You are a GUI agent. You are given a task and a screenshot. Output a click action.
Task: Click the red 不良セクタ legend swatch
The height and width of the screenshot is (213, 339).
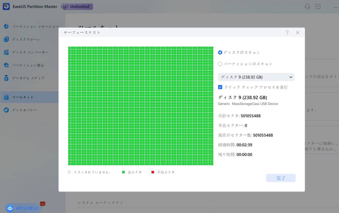point(153,172)
